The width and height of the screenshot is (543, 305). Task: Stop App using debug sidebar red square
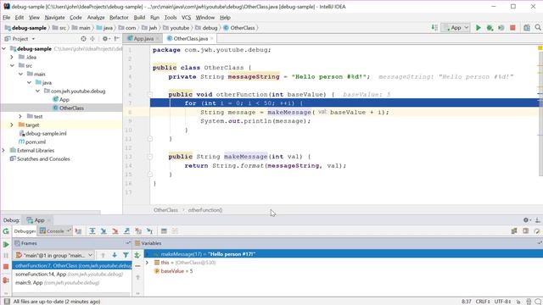click(x=6, y=267)
